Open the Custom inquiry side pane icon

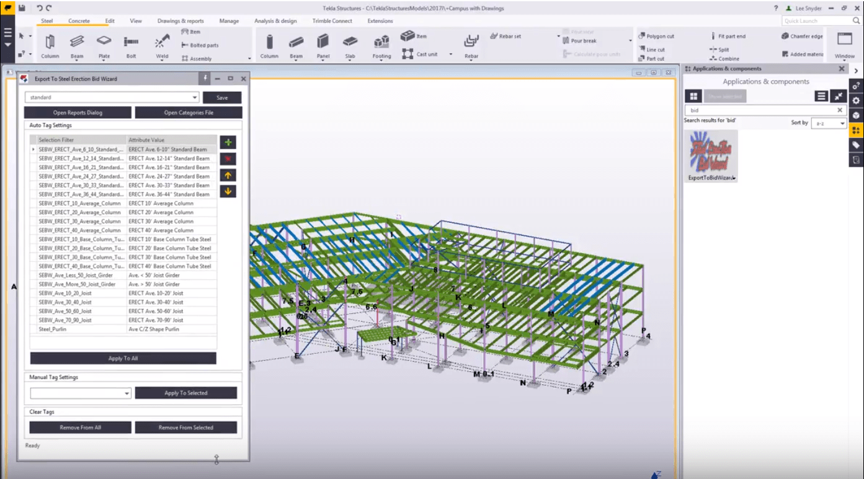point(856,86)
